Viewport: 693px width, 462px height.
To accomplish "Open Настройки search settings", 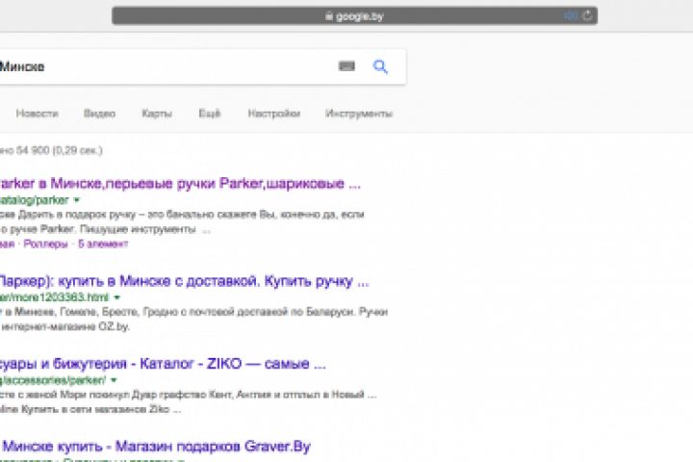I will [274, 114].
